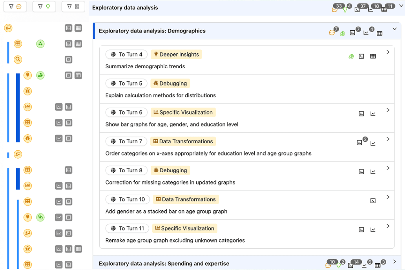Click the code icon in Turn 10 row
The image size is (405, 270).
[x=373, y=201]
